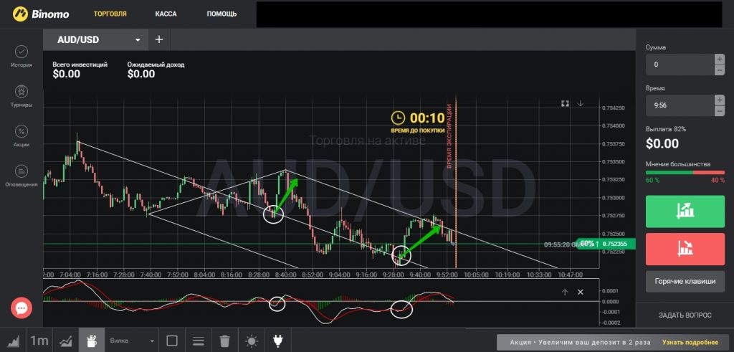Click the Время экспирации expiration line
The image size is (734, 352).
click(456, 183)
